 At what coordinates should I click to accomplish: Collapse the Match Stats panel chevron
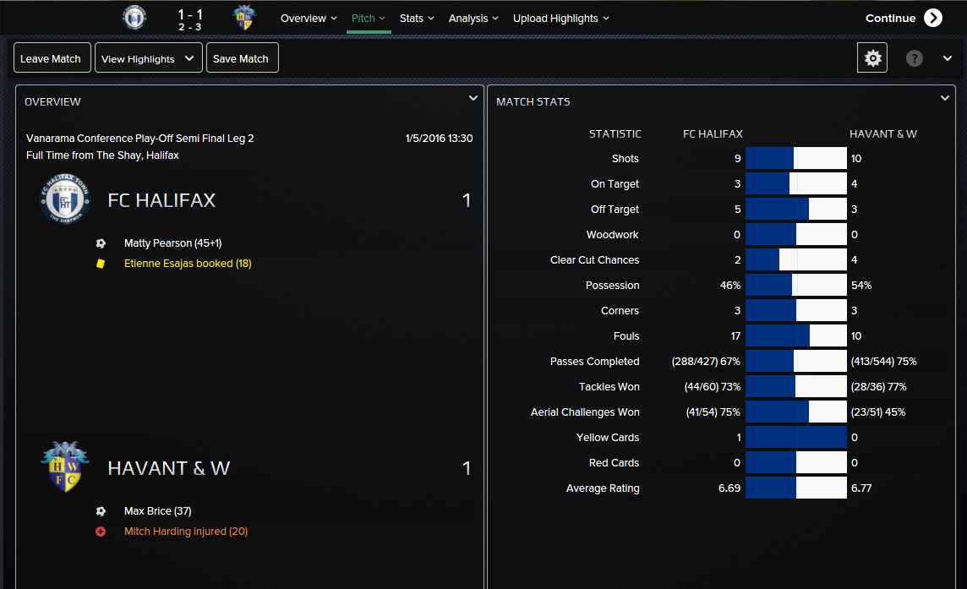944,98
